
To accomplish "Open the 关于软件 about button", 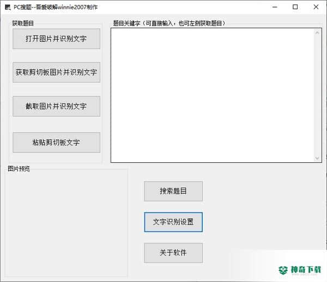I will pos(173,253).
